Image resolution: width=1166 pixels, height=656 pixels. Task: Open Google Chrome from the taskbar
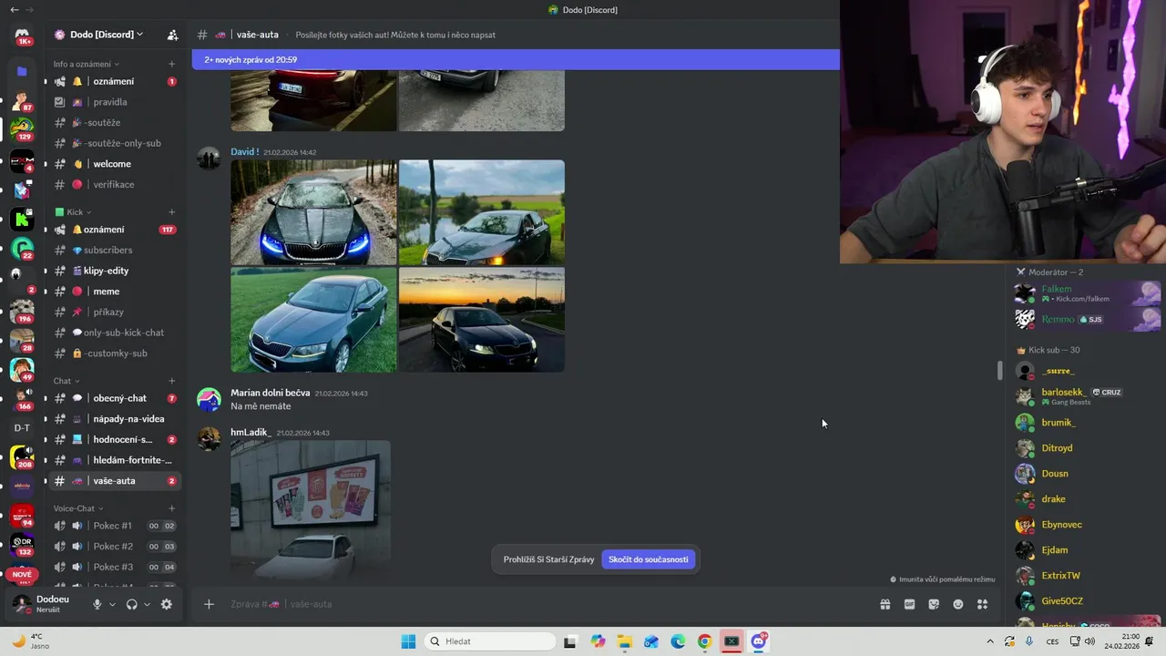(704, 641)
